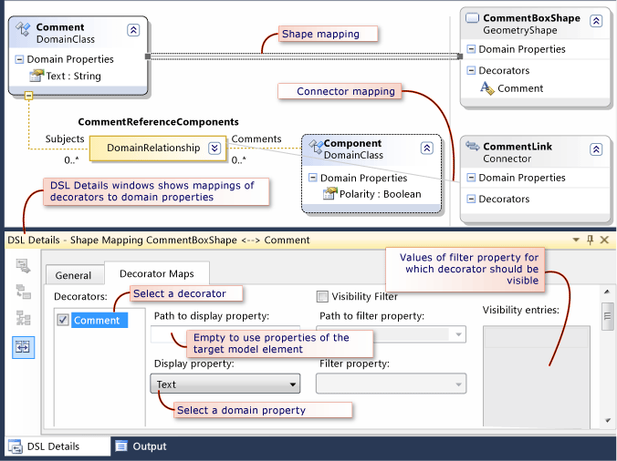This screenshot has width=617, height=461.
Task: Expand the DomainRelationship chevron
Action: (x=214, y=148)
